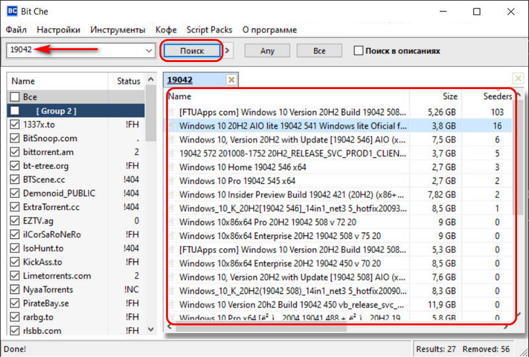The width and height of the screenshot is (529, 357).
Task: Uncheck PirateBay.se checkbox
Action: coord(15,303)
